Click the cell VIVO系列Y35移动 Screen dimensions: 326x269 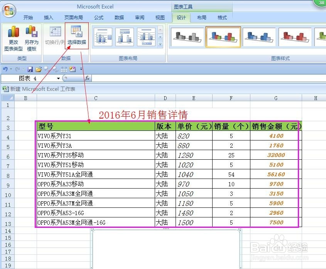click(x=96, y=155)
